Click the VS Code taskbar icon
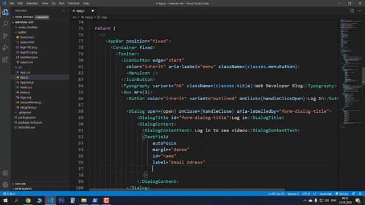 point(50,200)
